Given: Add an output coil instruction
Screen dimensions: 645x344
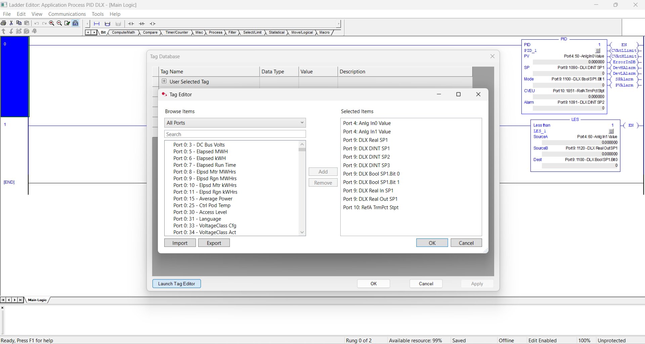Looking at the screenshot, I should (153, 24).
